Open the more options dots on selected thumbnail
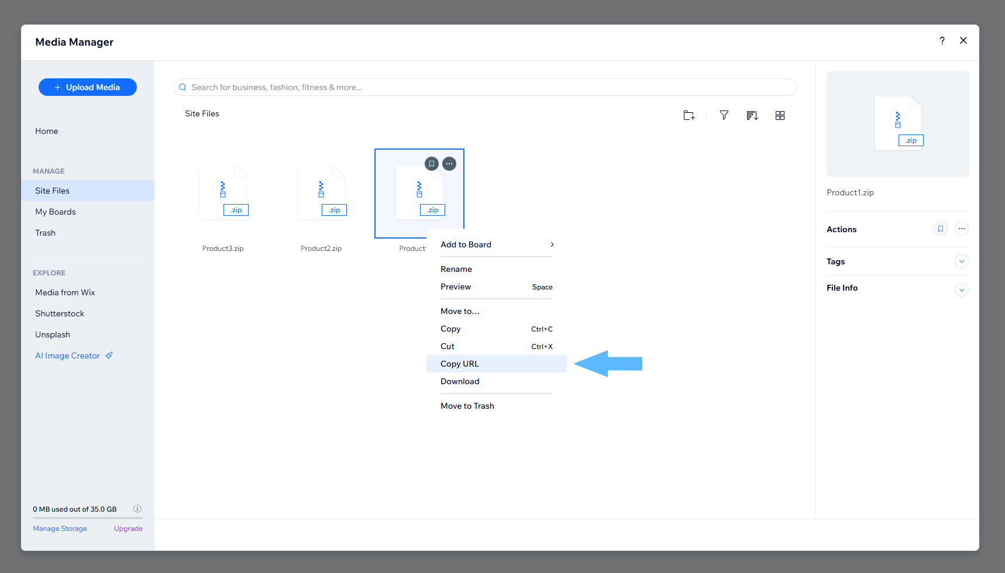Image resolution: width=1005 pixels, height=573 pixels. coord(449,164)
